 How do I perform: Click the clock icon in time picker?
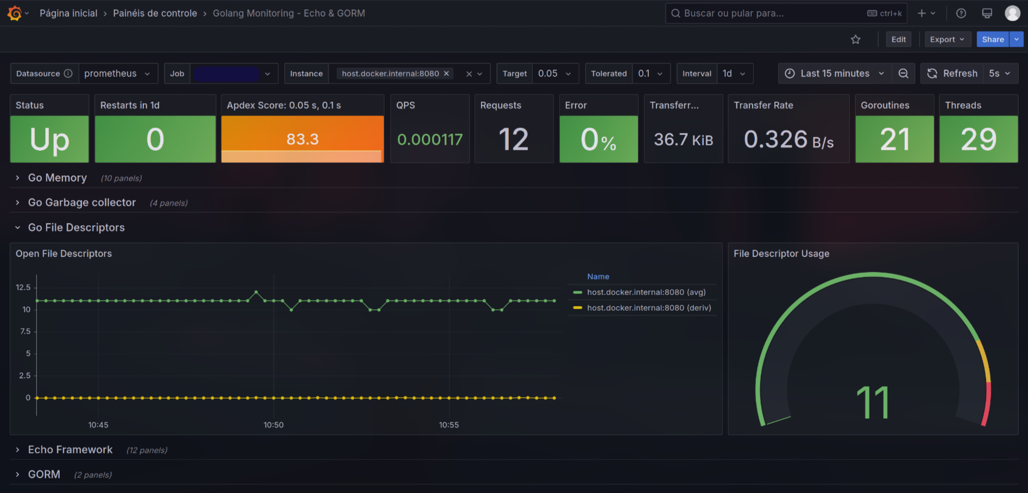point(790,73)
